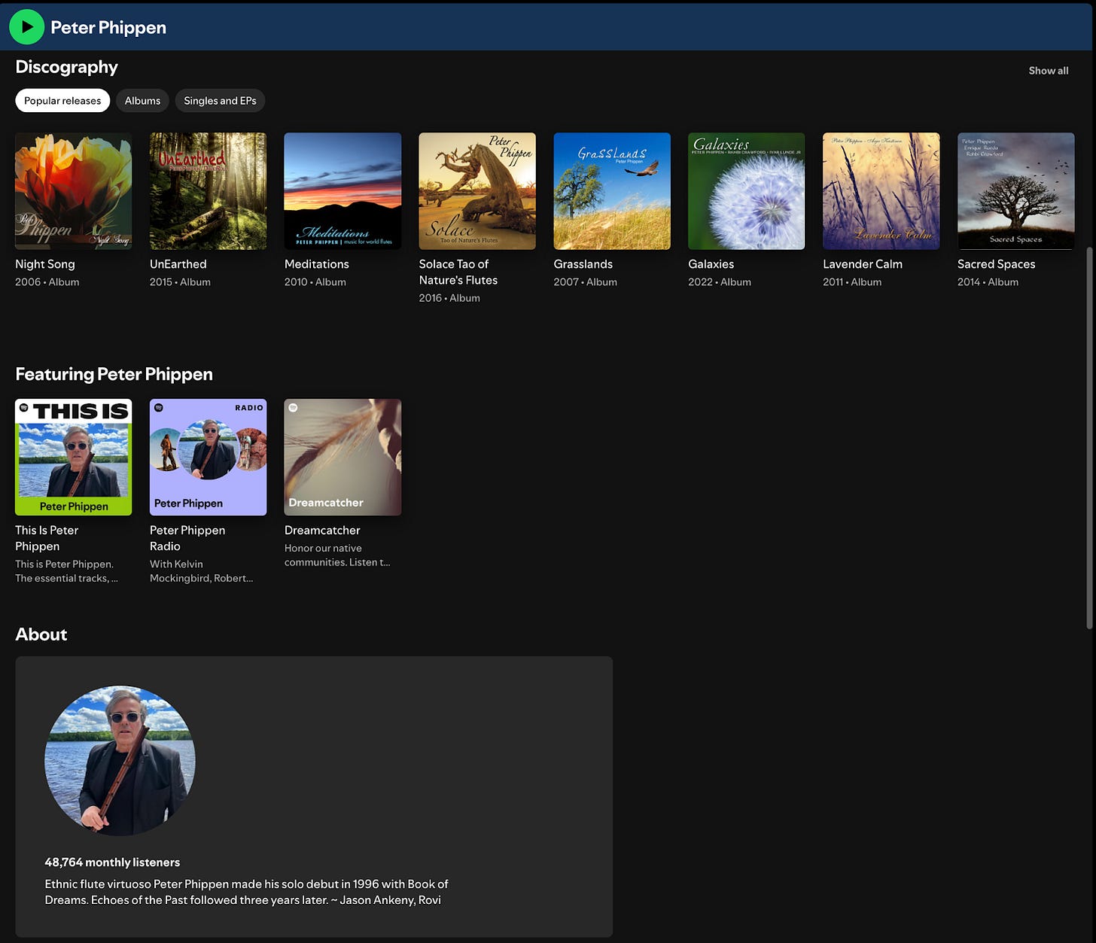Open the Solace album cover art
Image resolution: width=1096 pixels, height=943 pixels.
[477, 191]
